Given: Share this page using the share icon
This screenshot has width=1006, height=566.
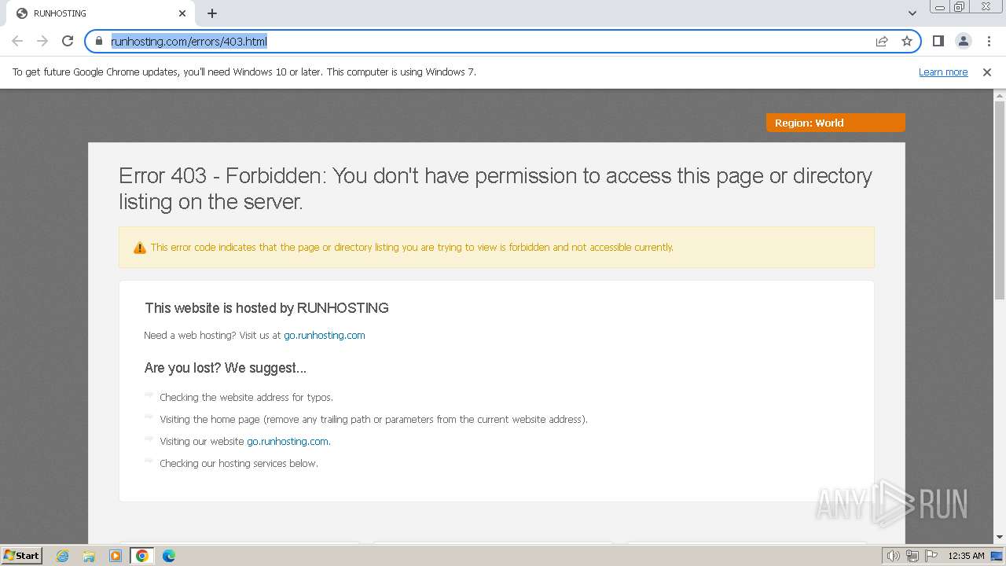Looking at the screenshot, I should click(x=882, y=41).
